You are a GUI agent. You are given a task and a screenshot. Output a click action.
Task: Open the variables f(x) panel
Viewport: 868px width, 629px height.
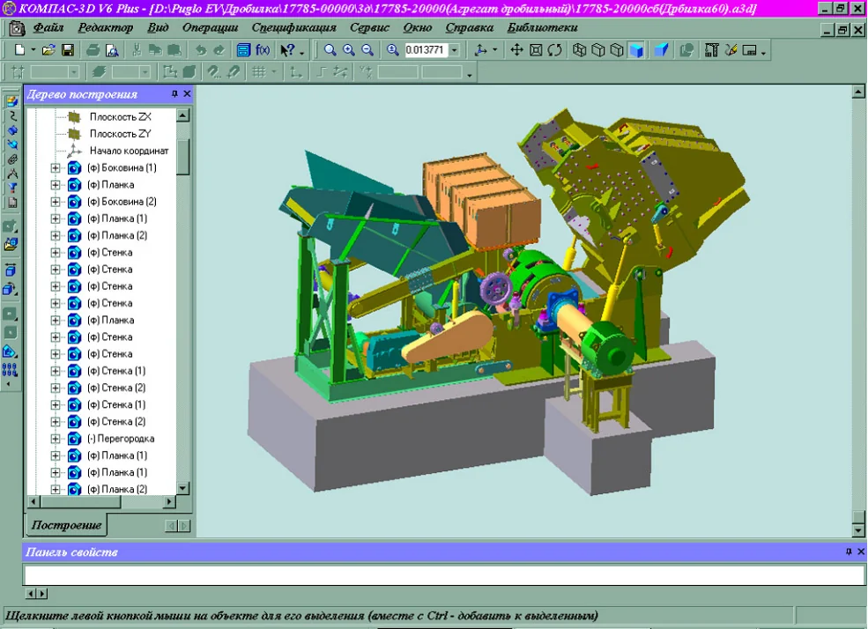point(263,50)
